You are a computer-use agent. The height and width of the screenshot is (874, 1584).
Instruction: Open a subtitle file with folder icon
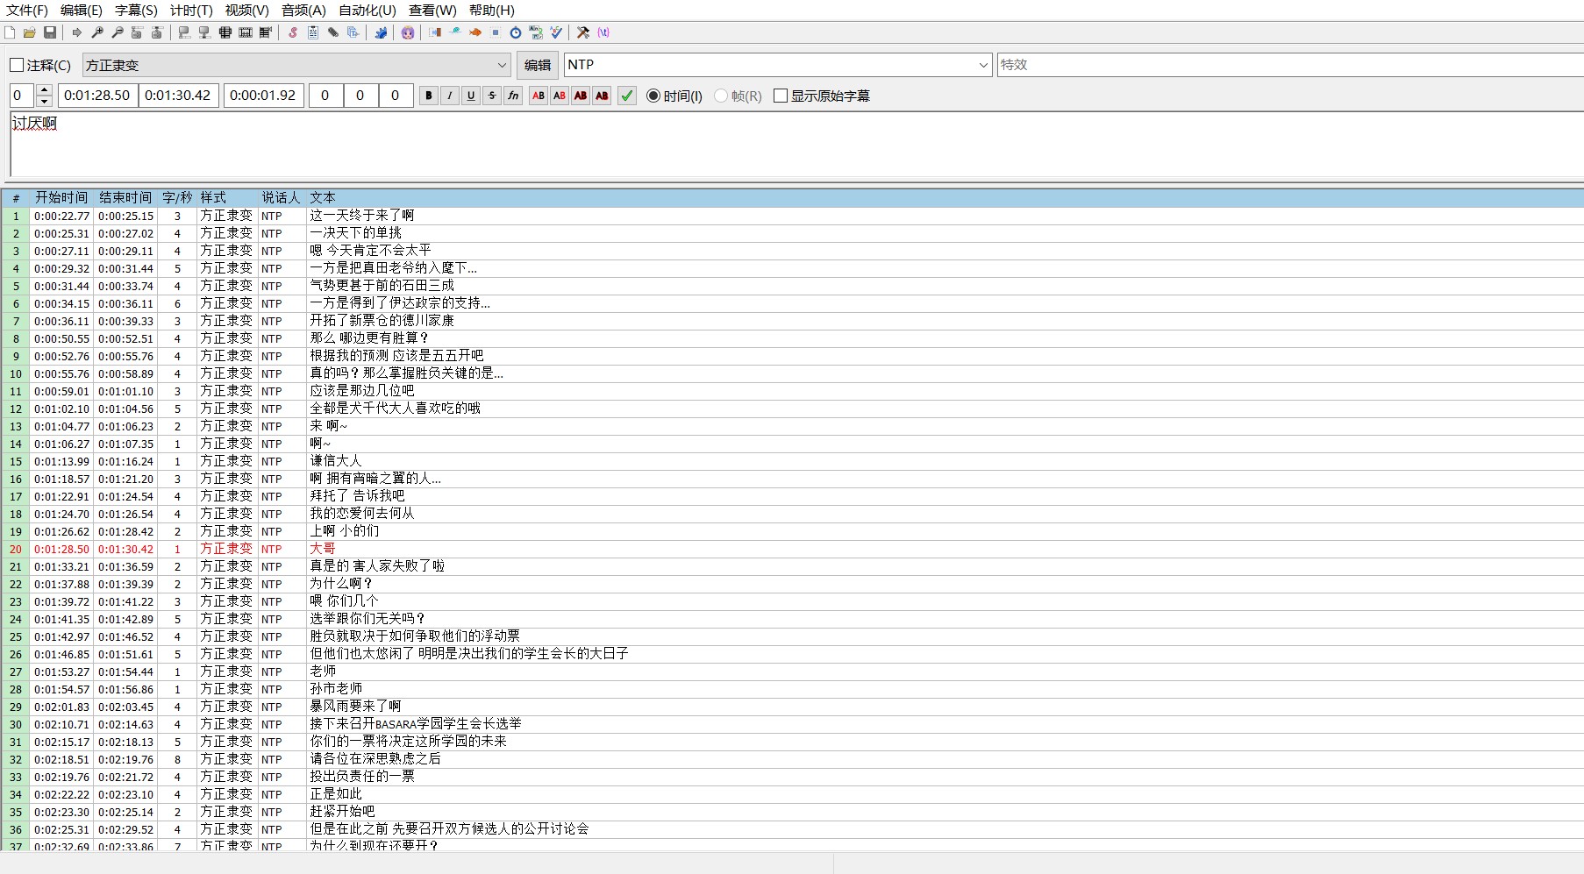[x=30, y=32]
